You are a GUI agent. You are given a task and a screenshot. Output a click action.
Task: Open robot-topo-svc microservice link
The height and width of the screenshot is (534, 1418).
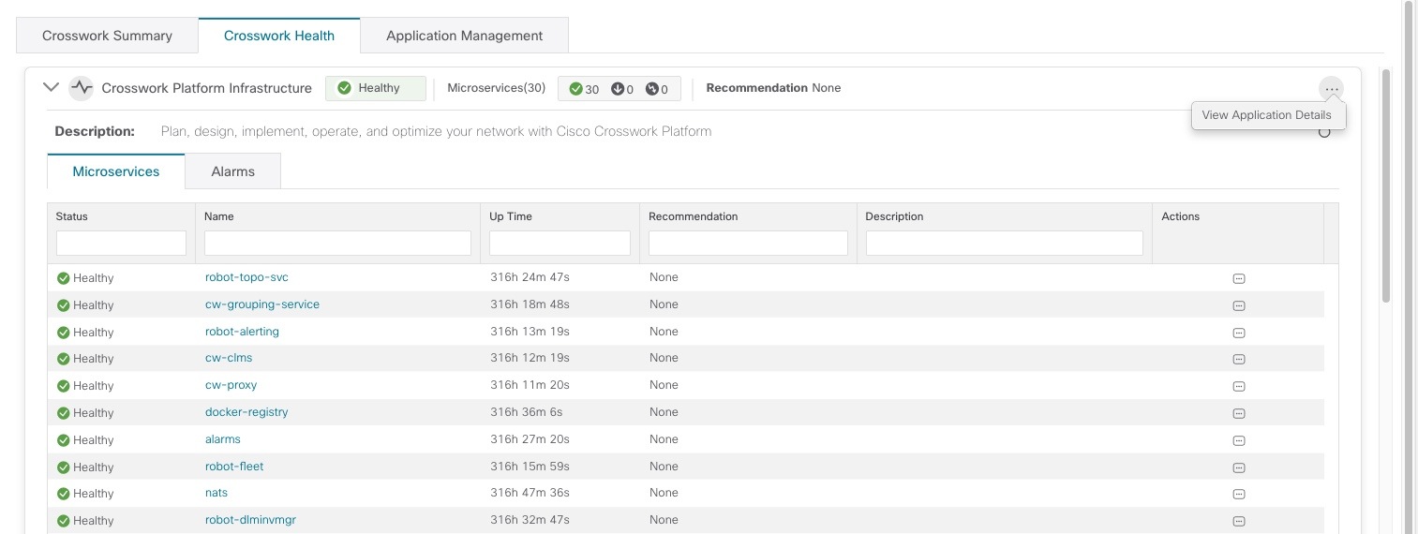tap(246, 277)
